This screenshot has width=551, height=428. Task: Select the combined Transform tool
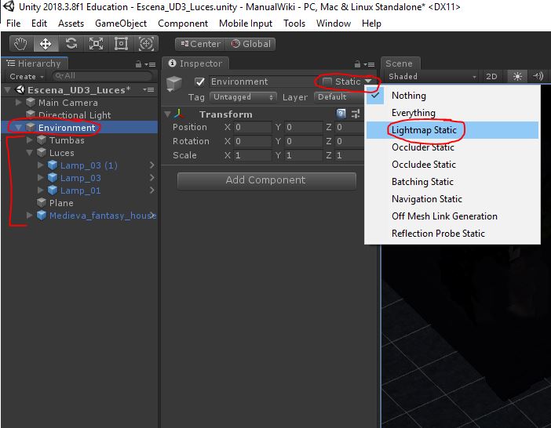click(146, 44)
